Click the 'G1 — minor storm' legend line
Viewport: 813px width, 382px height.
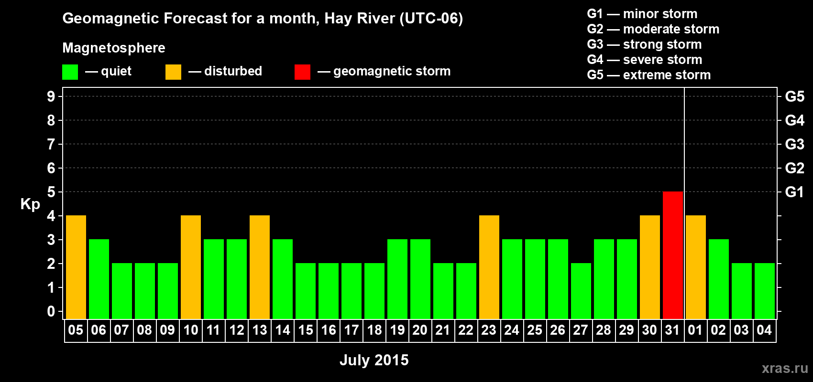642,14
